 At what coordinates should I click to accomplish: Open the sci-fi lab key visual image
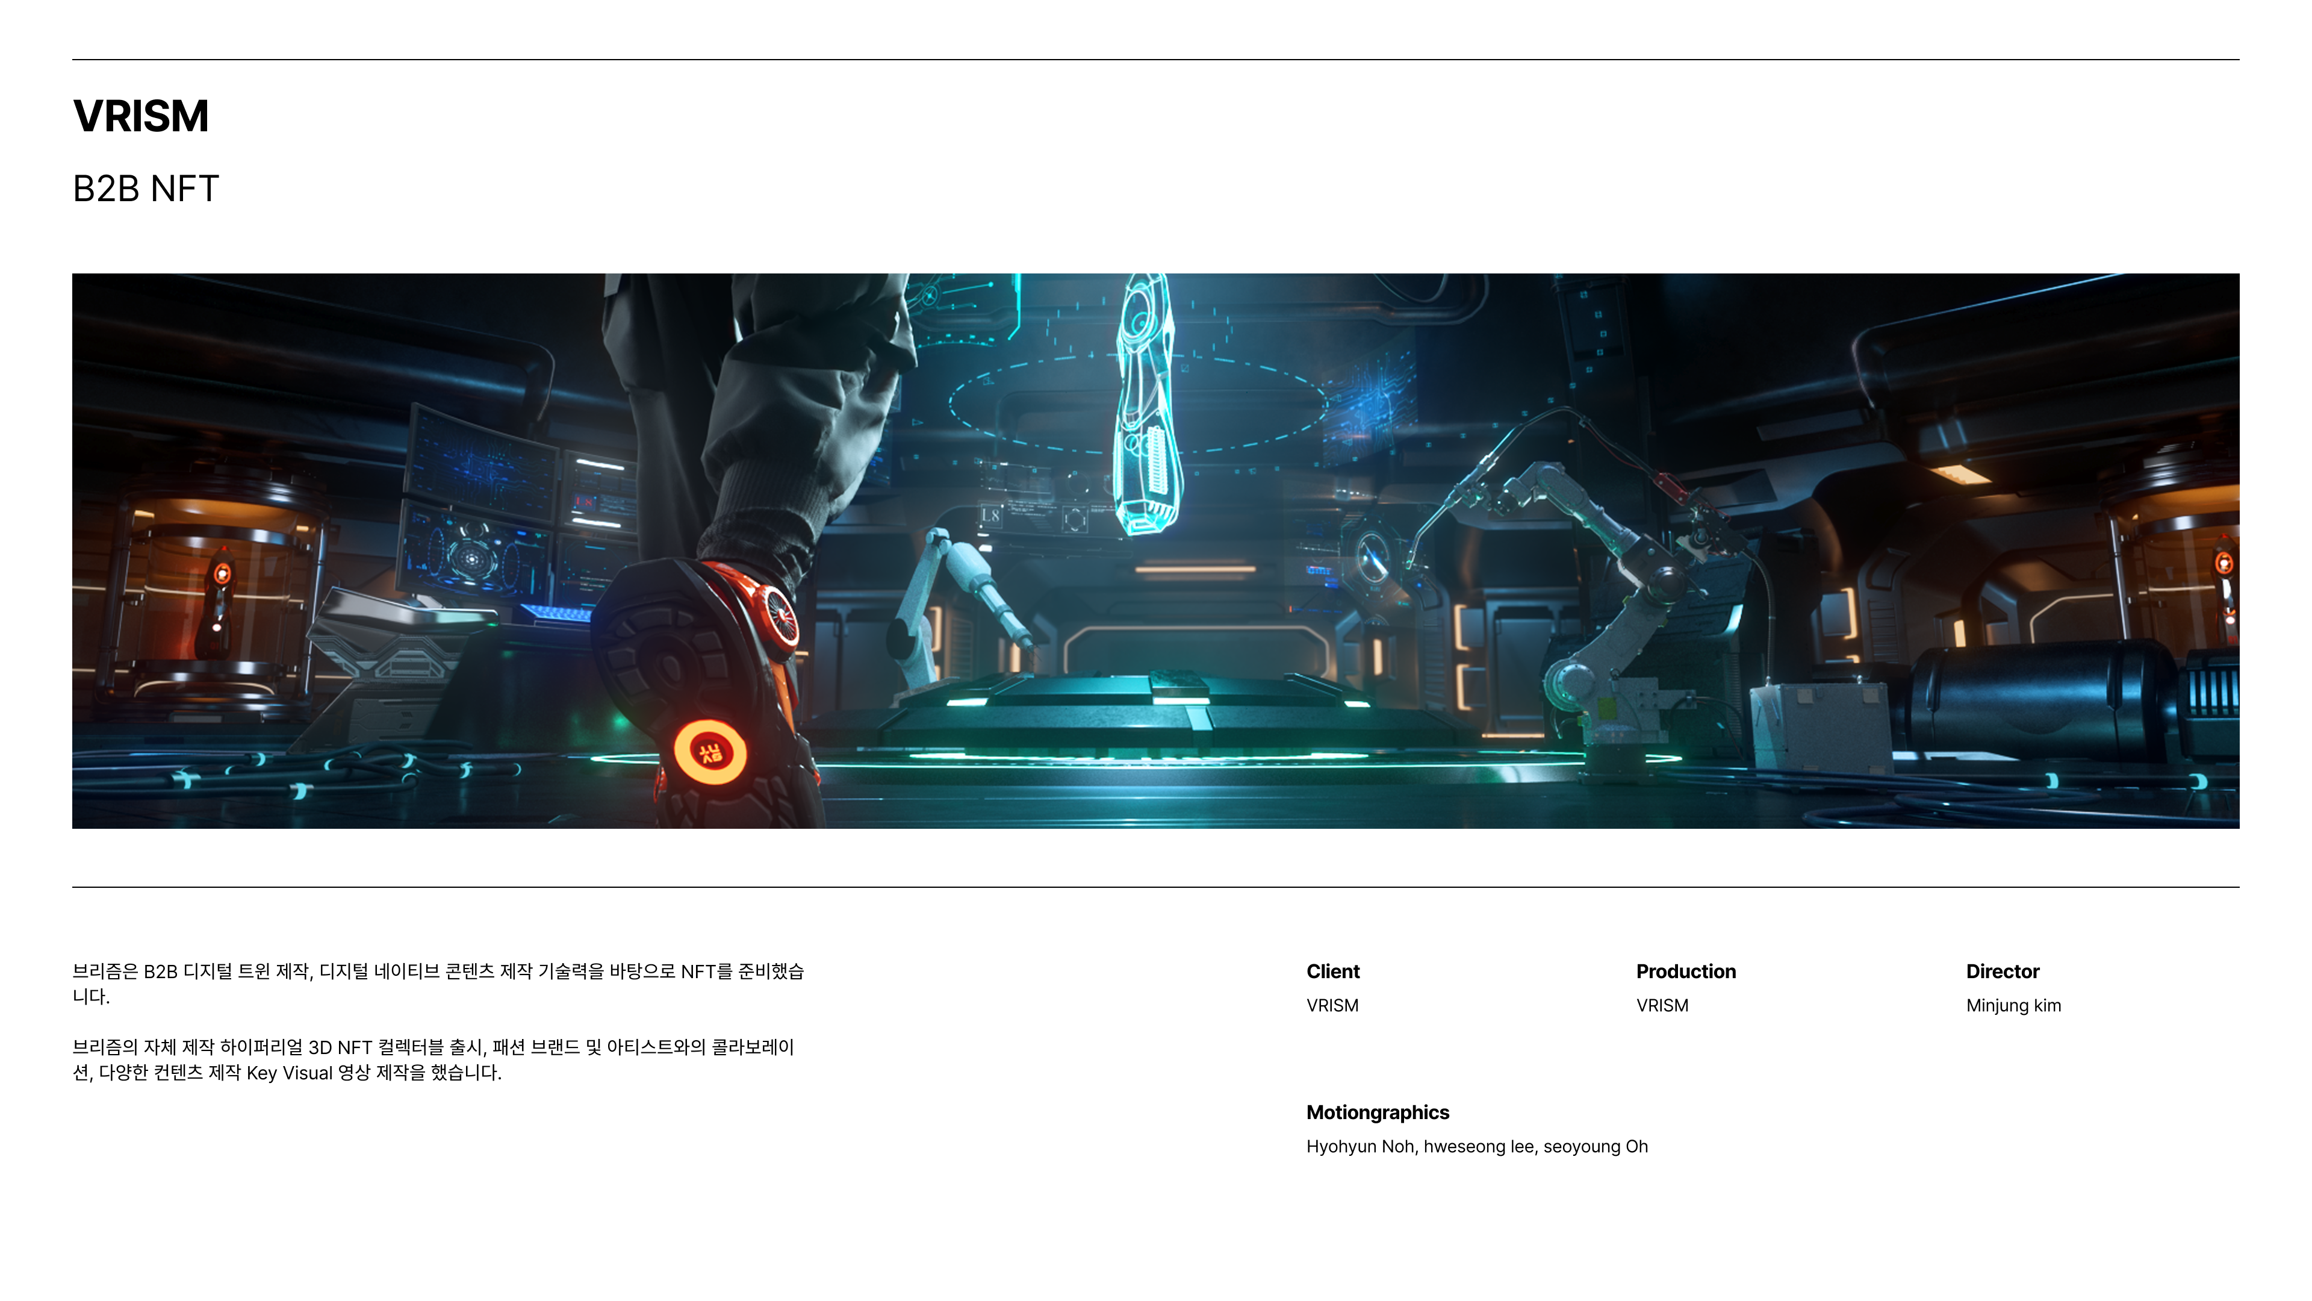1155,551
